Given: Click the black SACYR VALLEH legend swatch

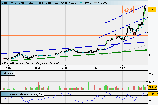Looking at the screenshot, I should 12,3.
